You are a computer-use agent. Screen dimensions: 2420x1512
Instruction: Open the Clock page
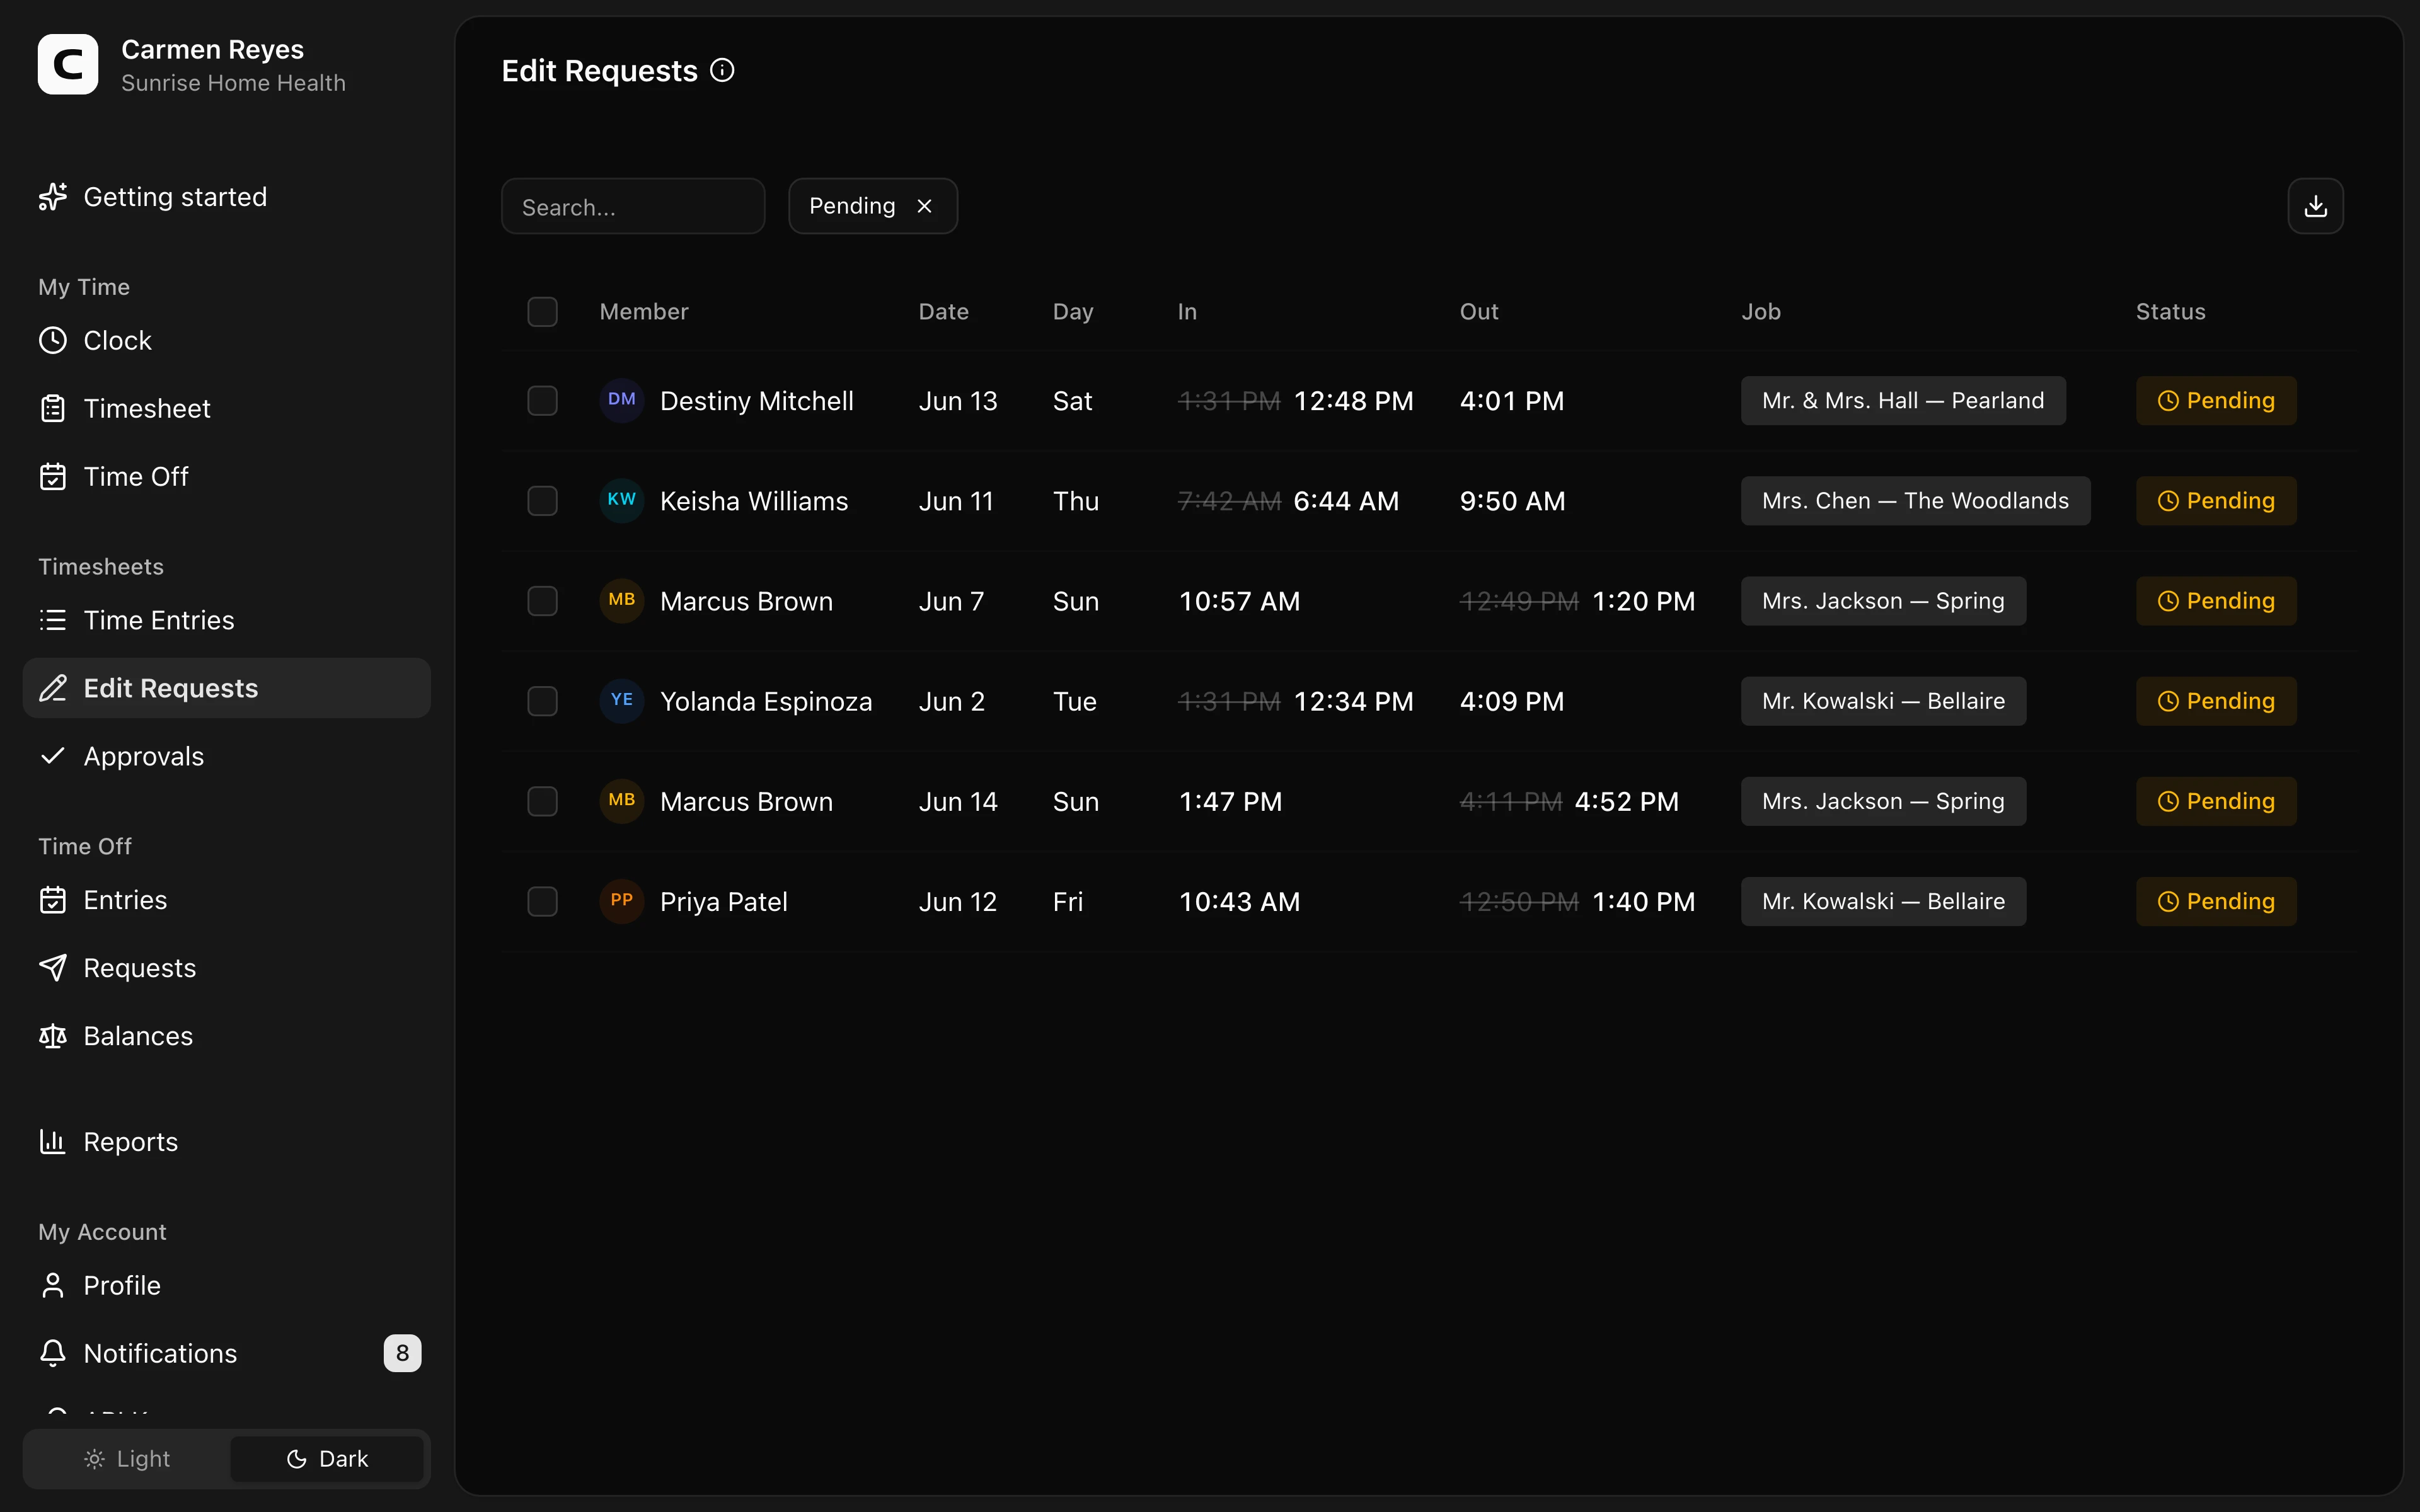[226, 341]
